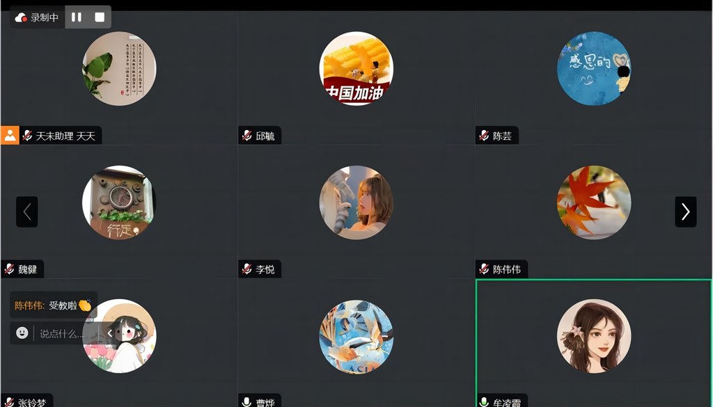The width and height of the screenshot is (713, 407).
Task: Go to the next page of participants
Action: point(686,212)
